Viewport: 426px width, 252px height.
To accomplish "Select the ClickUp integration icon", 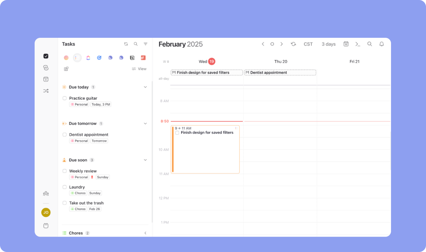I will pos(88,57).
